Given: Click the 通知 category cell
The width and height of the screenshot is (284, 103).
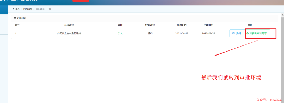Looking at the screenshot, I should [150, 33].
